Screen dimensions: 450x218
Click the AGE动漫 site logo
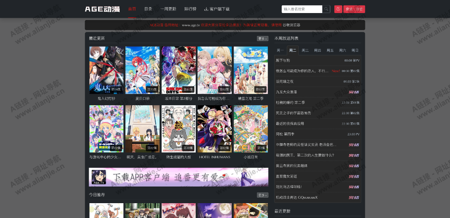point(102,9)
